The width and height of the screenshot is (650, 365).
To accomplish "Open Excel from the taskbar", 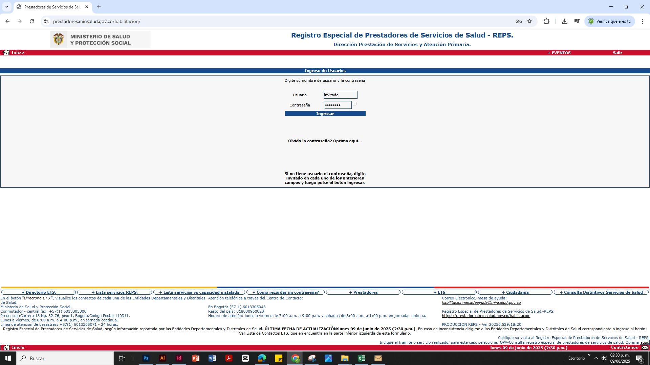I will click(x=361, y=358).
